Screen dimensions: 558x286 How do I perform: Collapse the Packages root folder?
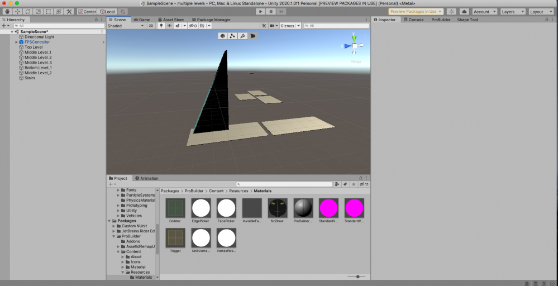[x=109, y=221]
